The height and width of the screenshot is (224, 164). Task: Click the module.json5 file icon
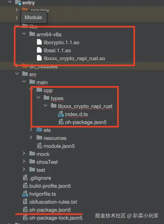tap(40, 146)
